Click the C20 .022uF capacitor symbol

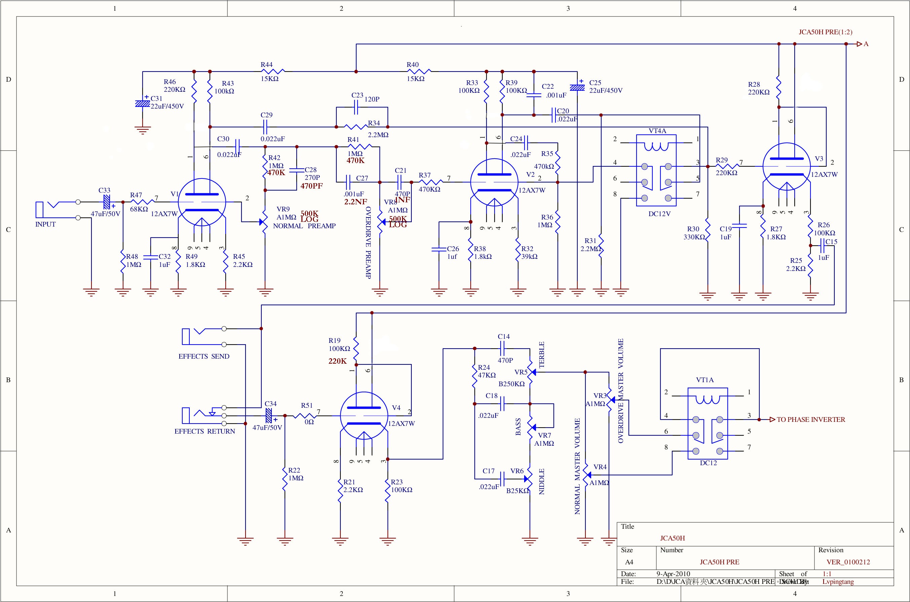pos(554,115)
